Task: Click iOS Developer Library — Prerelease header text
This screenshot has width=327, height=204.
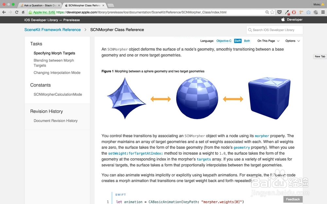Action: click(52, 20)
